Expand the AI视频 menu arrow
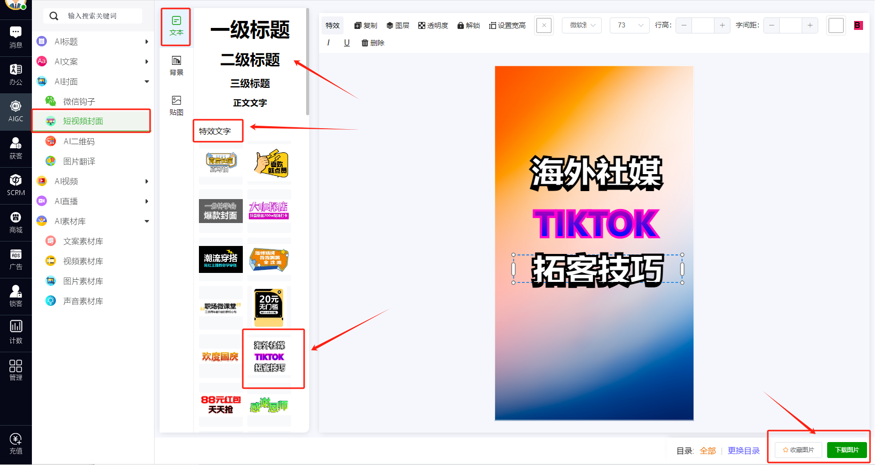 [x=147, y=181]
